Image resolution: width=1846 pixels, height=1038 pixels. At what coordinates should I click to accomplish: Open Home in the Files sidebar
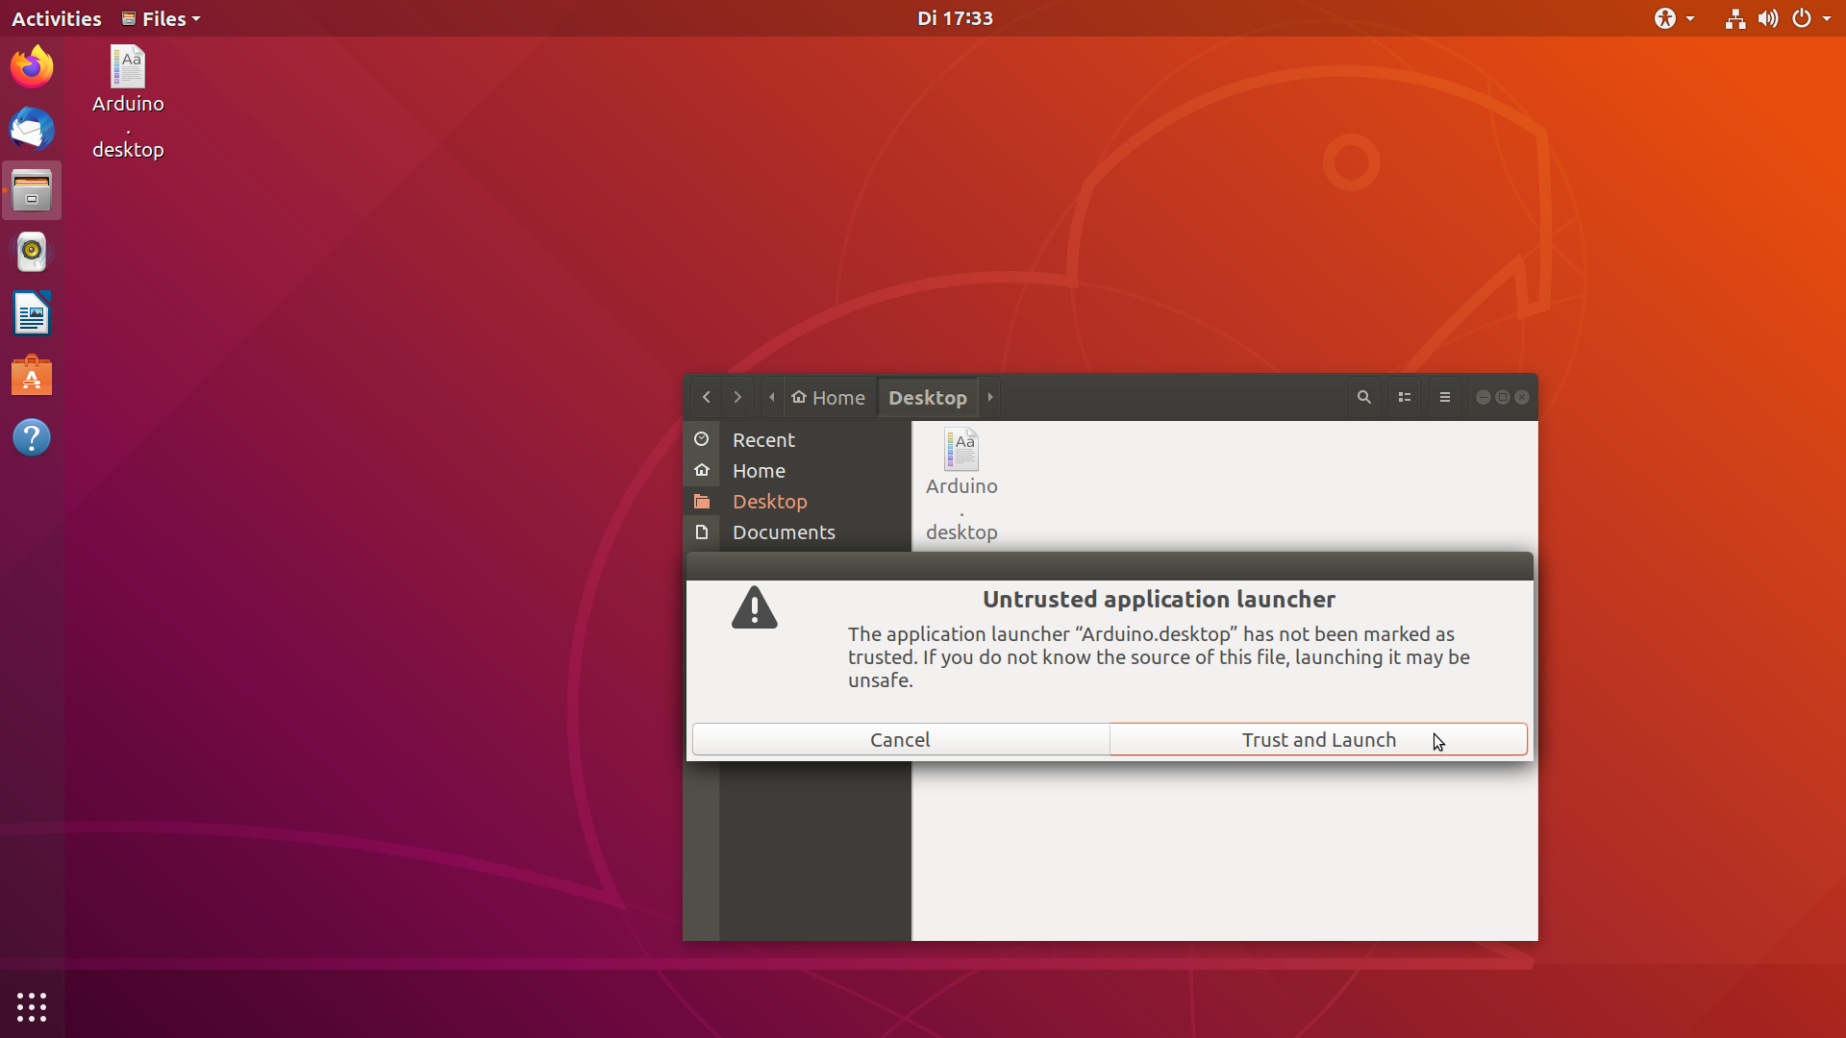[797, 470]
